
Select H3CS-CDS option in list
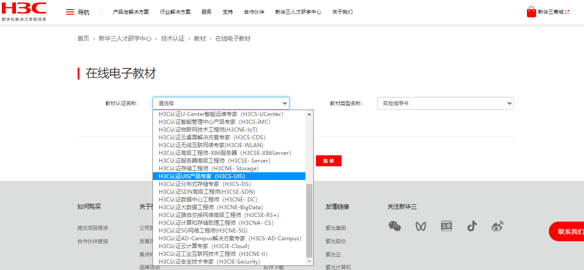click(229, 138)
